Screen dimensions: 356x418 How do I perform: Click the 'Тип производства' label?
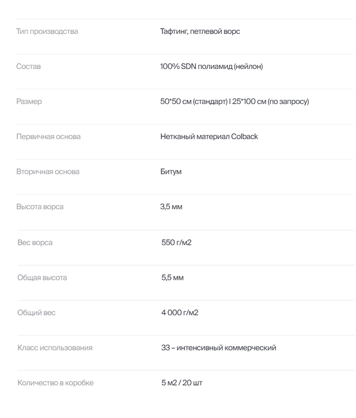pos(47,31)
